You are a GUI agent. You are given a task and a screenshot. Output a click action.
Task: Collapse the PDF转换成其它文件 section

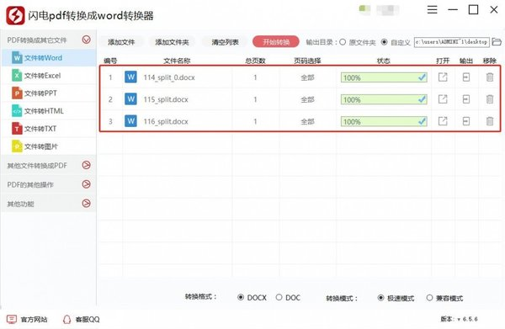[87, 40]
